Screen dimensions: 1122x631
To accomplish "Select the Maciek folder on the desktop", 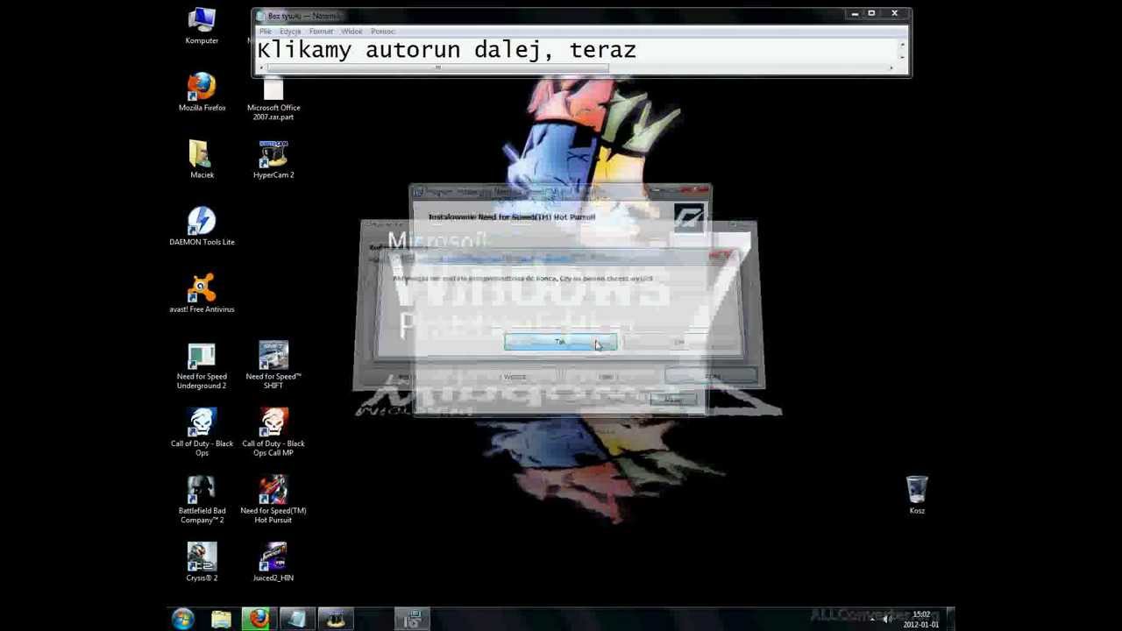I will (202, 160).
